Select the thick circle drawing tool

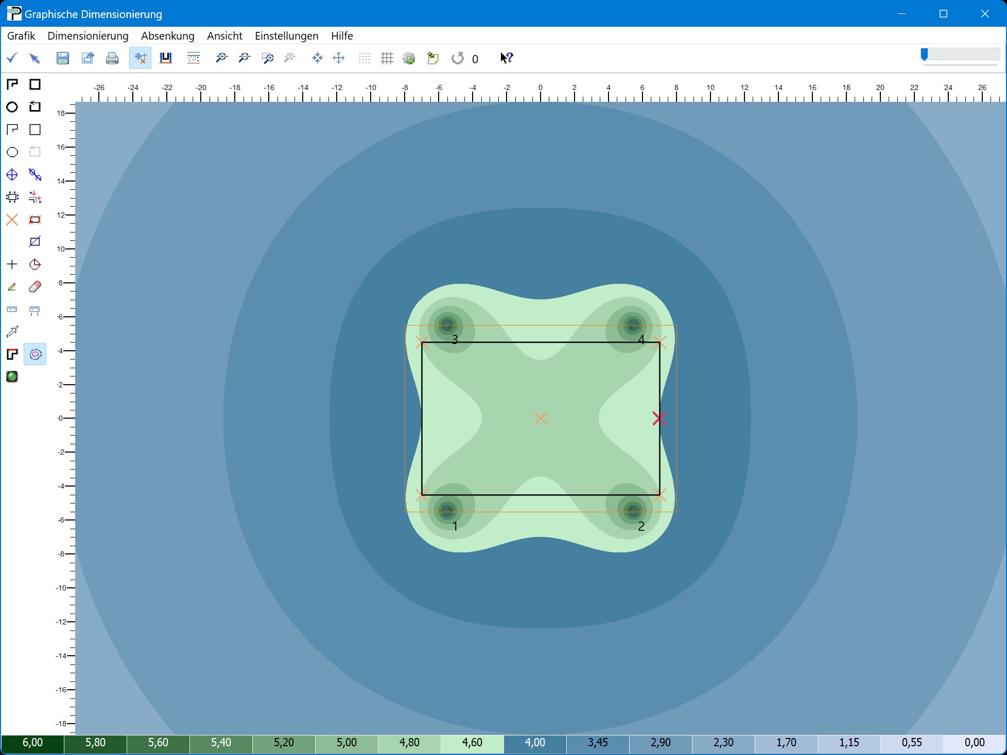[x=12, y=107]
